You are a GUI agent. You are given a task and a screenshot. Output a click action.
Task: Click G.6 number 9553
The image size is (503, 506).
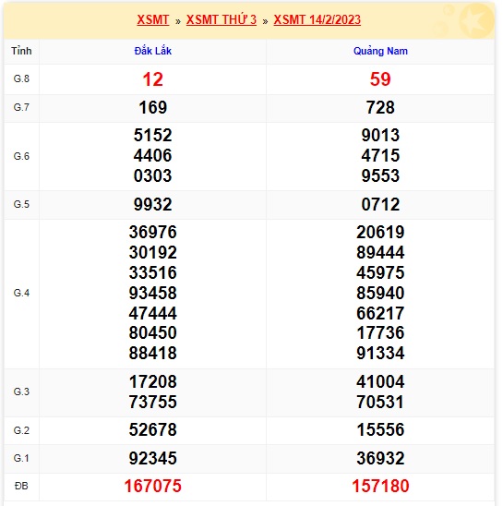point(380,175)
